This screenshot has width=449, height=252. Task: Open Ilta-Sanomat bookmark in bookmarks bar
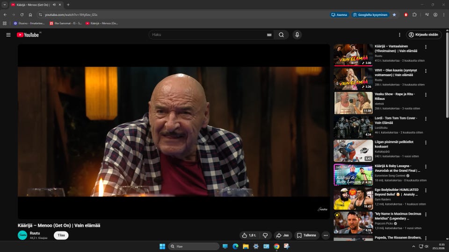[x=65, y=23]
